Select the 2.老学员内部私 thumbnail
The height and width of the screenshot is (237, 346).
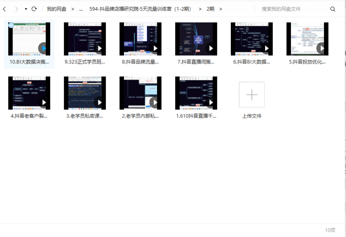[x=140, y=93]
